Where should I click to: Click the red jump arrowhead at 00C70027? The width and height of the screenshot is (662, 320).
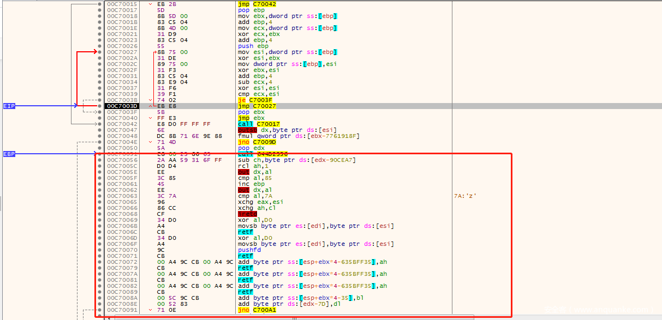(96, 52)
